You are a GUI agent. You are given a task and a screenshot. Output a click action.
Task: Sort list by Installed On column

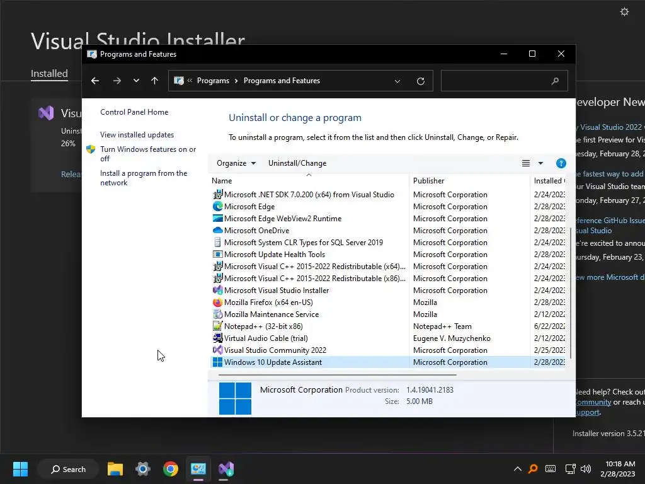(549, 180)
